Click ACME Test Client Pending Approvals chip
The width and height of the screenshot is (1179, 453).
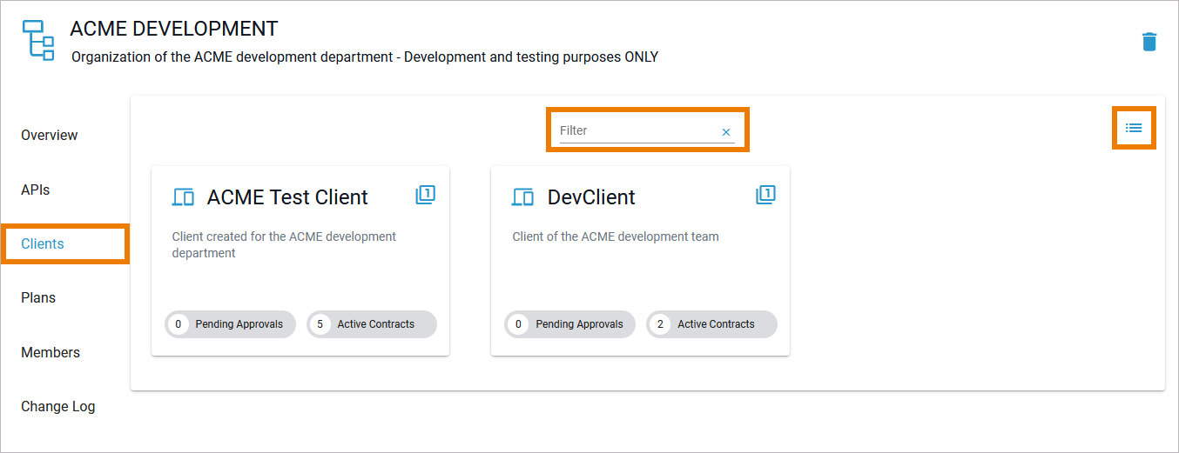click(231, 324)
